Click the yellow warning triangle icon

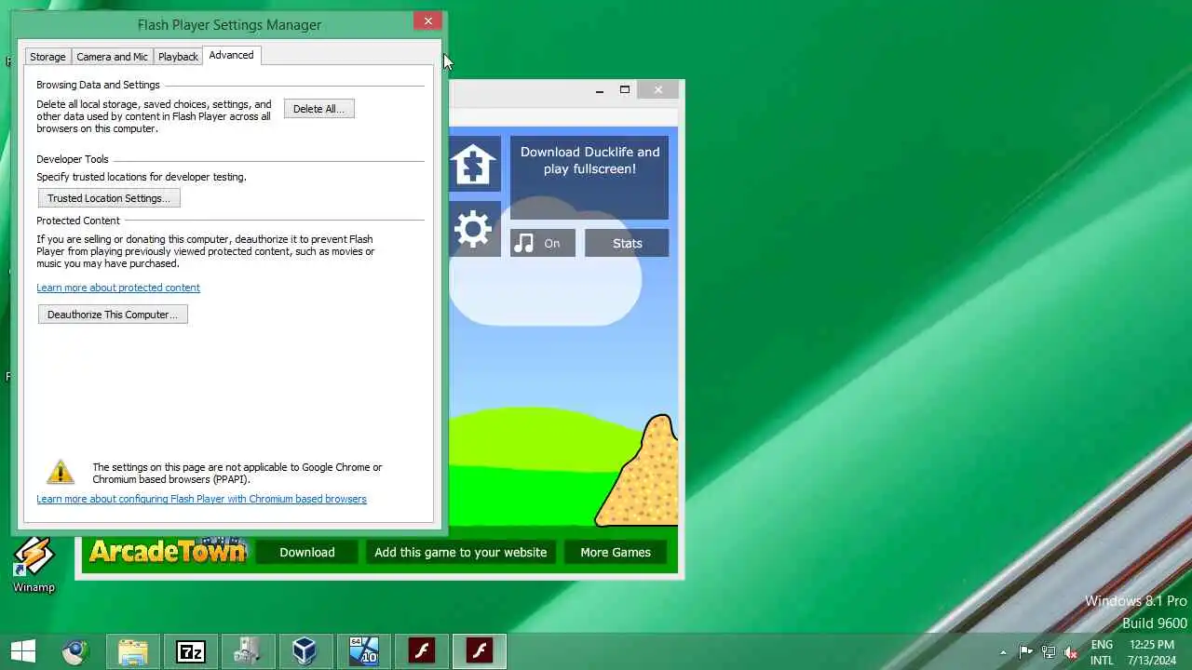point(61,472)
